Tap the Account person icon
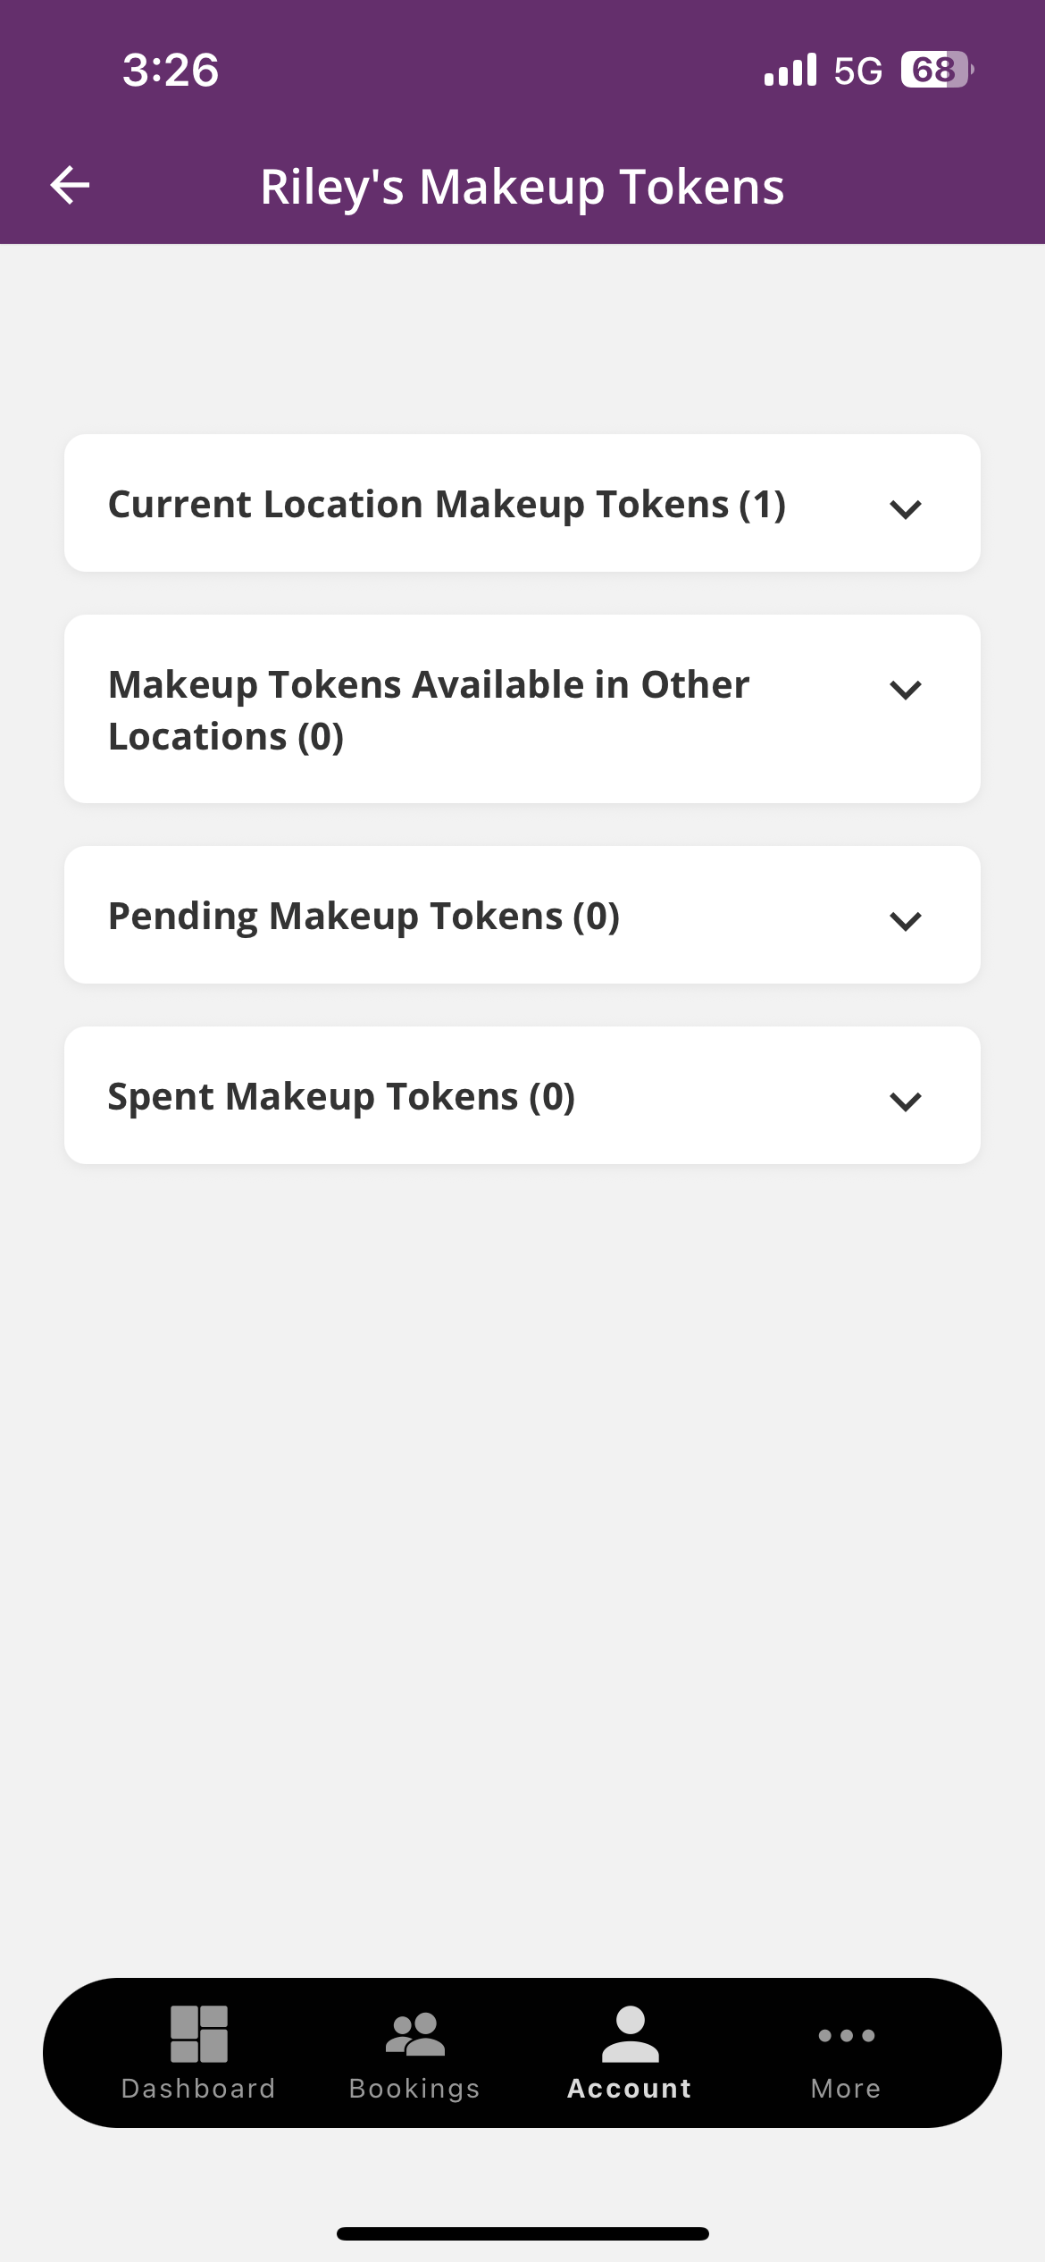1045x2262 pixels. pyautogui.click(x=630, y=2034)
